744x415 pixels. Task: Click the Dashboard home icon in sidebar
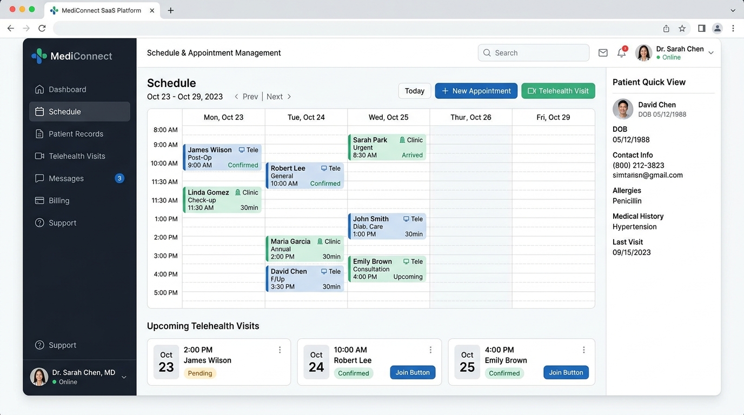click(x=39, y=89)
